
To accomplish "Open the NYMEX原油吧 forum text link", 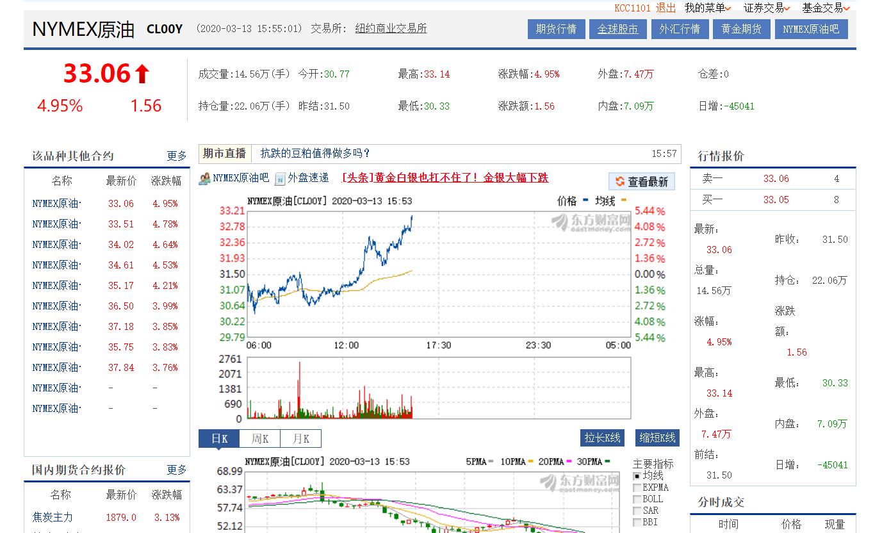I will click(241, 178).
